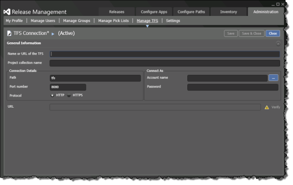Click the Manage TFS link
This screenshot has height=185, width=293.
click(x=147, y=21)
